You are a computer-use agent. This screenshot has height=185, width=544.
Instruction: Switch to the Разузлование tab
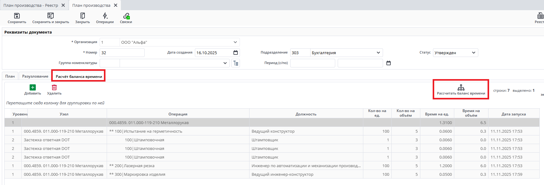pyautogui.click(x=35, y=76)
